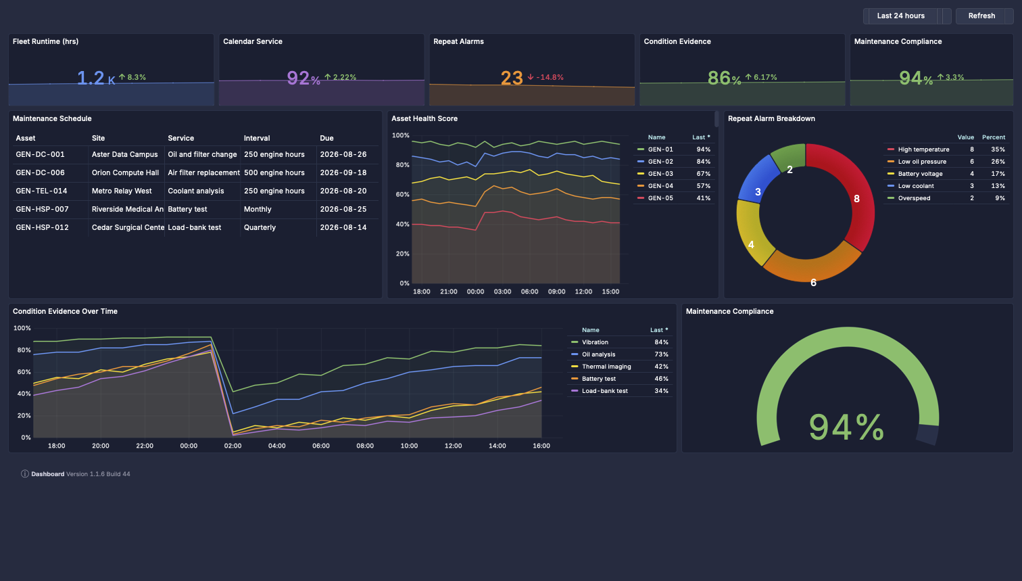This screenshot has width=1022, height=581.
Task: Click the red color swatch next to High temperature
Action: coord(891,149)
